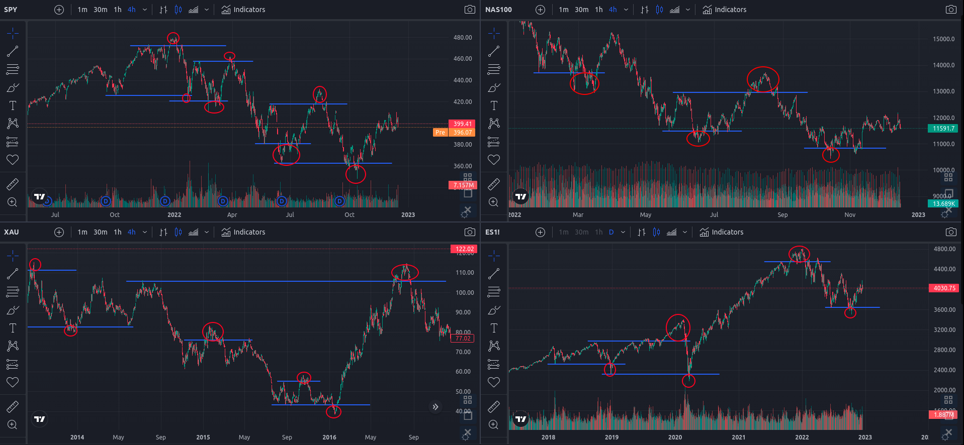The image size is (964, 445).
Task: Click the TradingView logo in SPY chart
Action: tap(39, 196)
